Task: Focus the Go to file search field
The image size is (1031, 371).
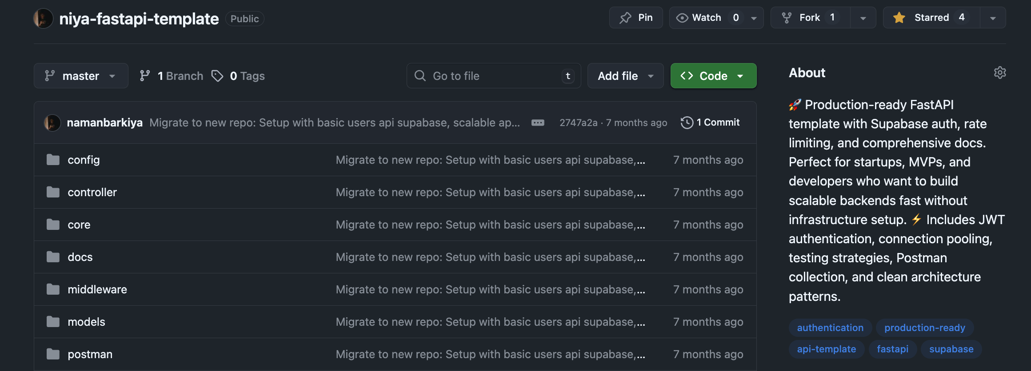Action: coord(494,76)
